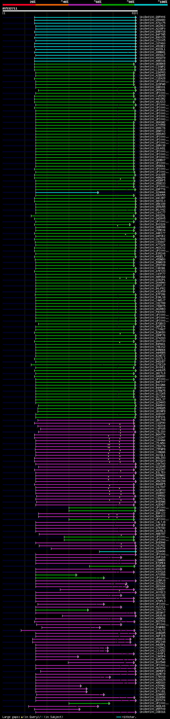This screenshot has height=719, width=170.
Task: Select hit UniRef100_C6TAG0
Action: pyautogui.click(x=152, y=44)
